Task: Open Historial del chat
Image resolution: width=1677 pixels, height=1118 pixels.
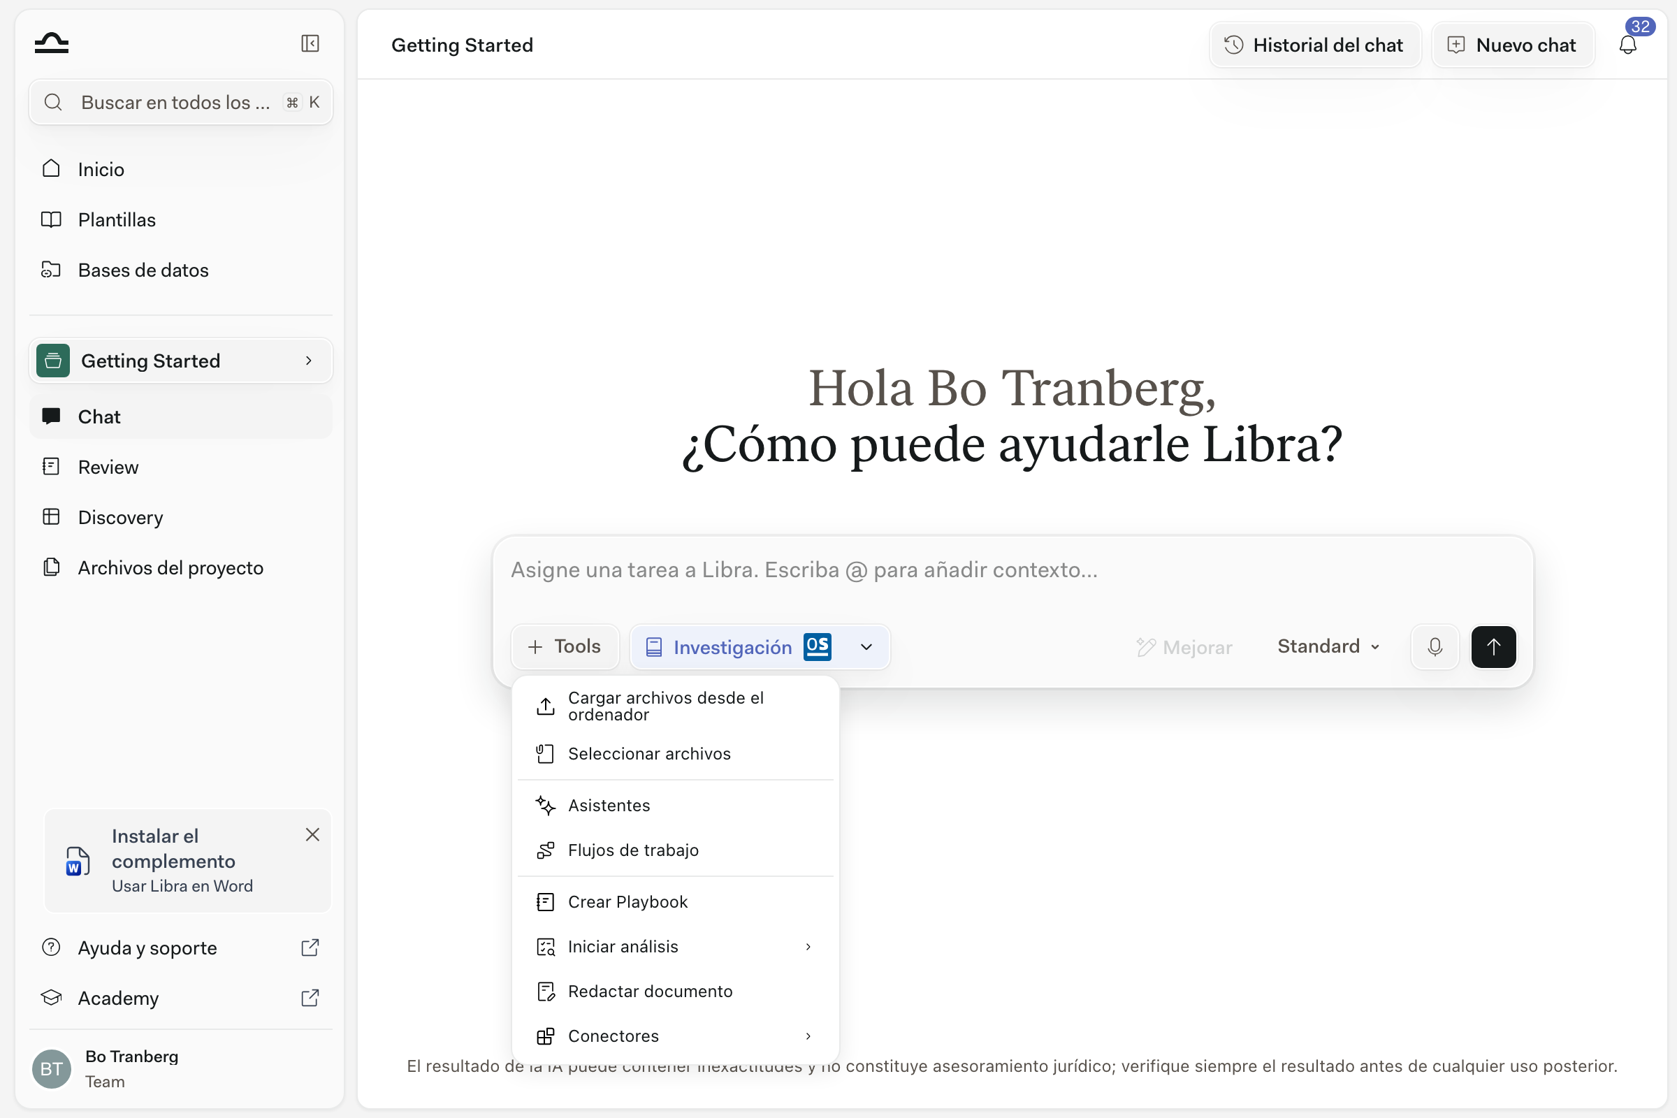Action: click(x=1315, y=45)
